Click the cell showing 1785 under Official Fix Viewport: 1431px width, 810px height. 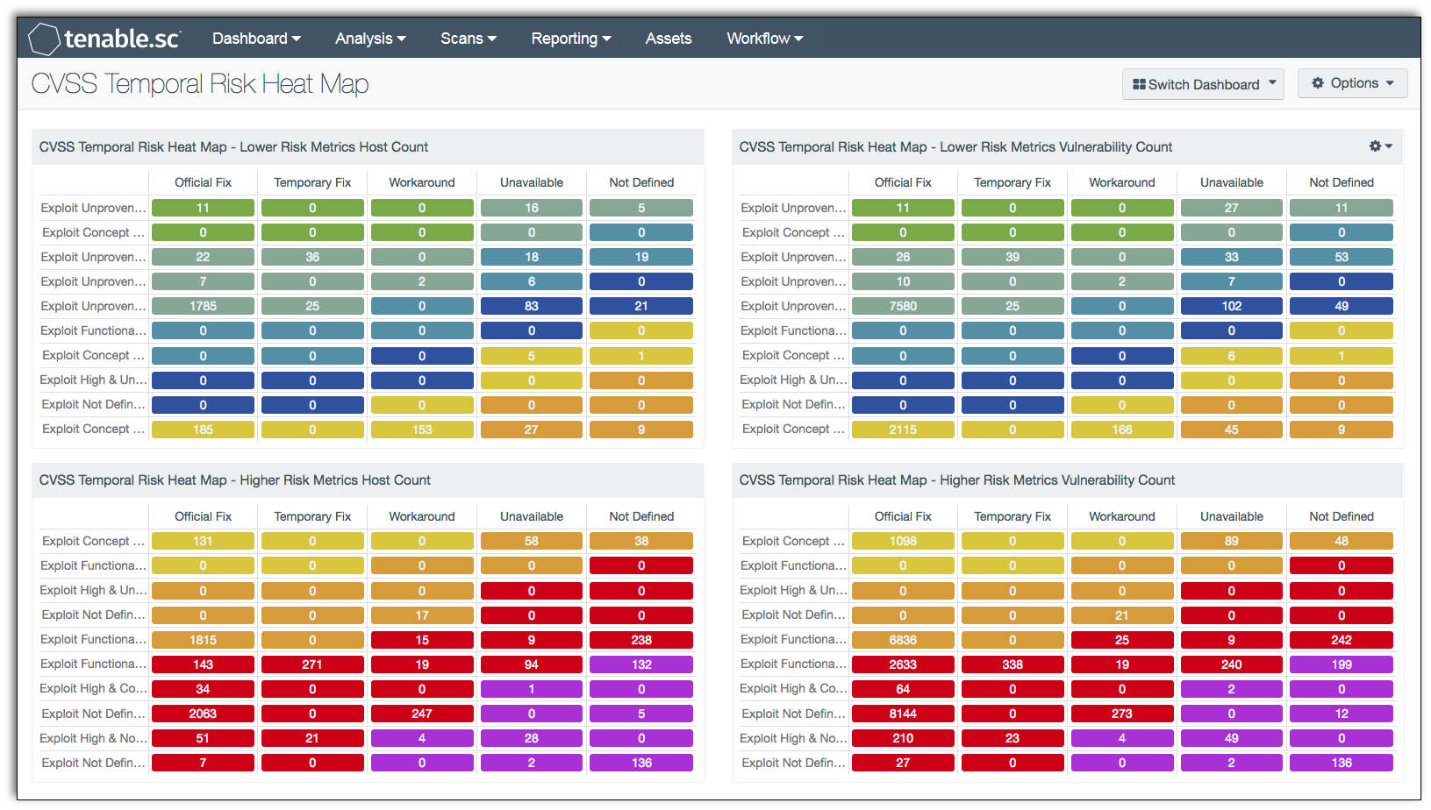pyautogui.click(x=203, y=305)
